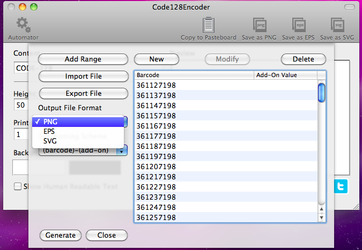Image resolution: width=362 pixels, height=250 pixels.
Task: Select barcode row 361197198
Action: point(226,156)
